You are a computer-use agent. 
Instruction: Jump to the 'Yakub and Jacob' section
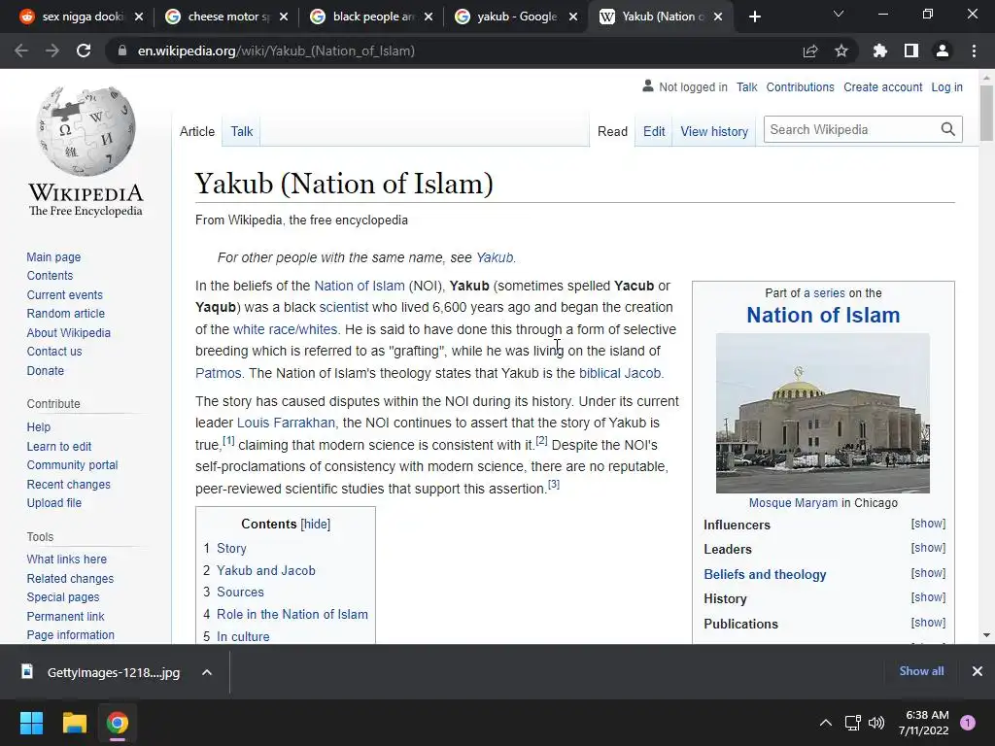coord(266,570)
